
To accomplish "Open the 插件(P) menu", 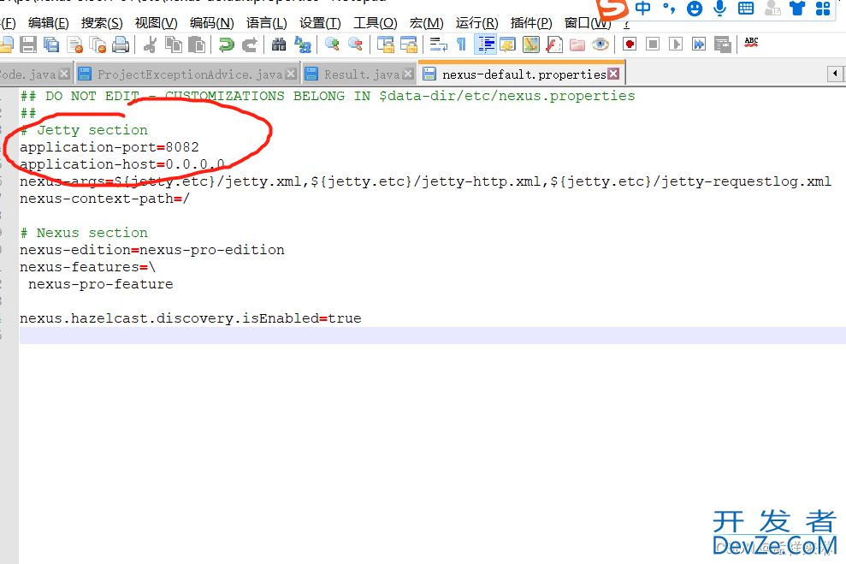I will coord(531,23).
